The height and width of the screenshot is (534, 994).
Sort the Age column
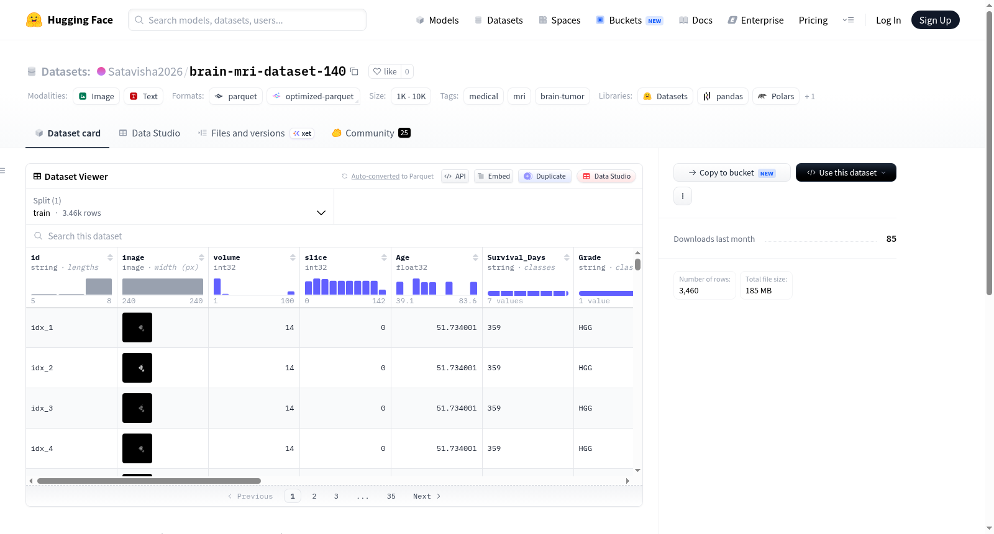[x=475, y=257]
